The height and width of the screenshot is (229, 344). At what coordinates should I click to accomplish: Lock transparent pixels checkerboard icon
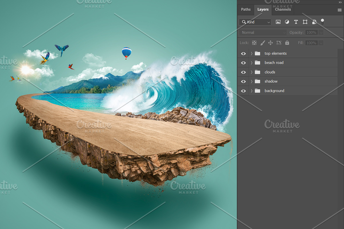tap(254, 43)
